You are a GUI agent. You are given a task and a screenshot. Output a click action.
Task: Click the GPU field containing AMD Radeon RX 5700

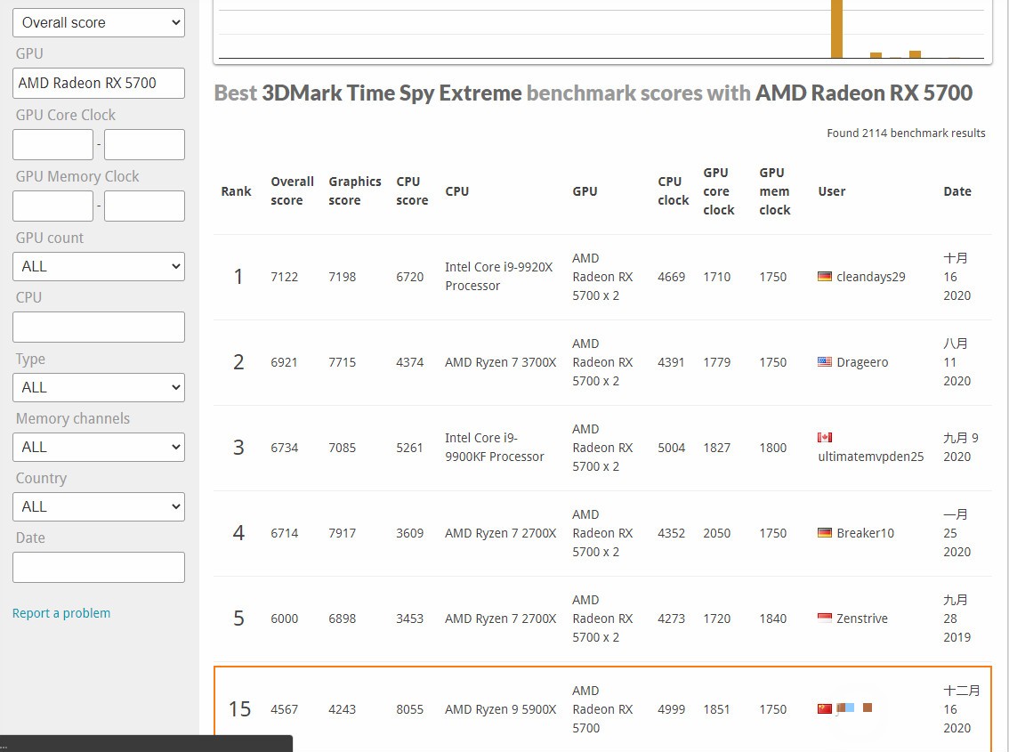pyautogui.click(x=99, y=83)
